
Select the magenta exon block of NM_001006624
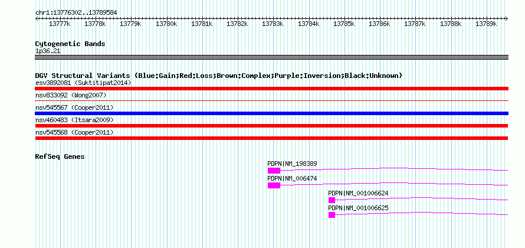332,200
